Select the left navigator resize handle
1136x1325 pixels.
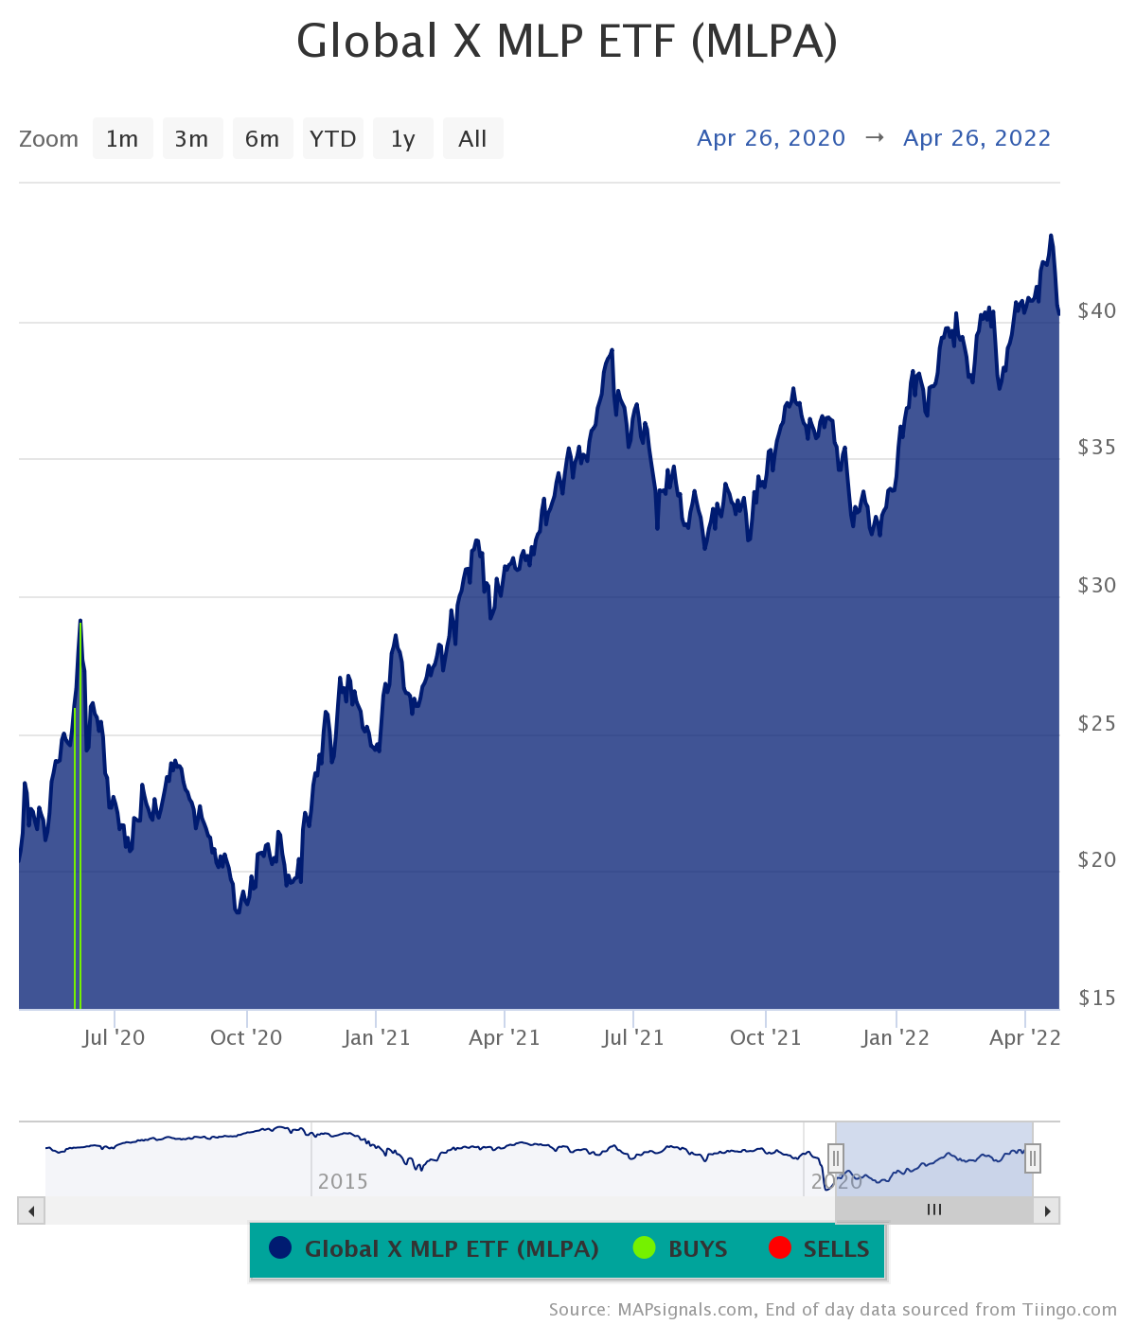click(836, 1157)
